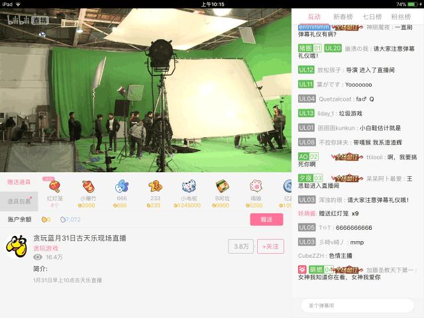Screen dimensions: 424x318
Task: Tap the partially visible last gift icon
Action: [x=287, y=186]
